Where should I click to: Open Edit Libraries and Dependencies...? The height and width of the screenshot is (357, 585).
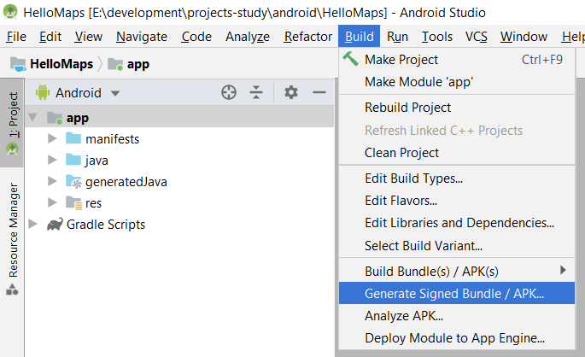[x=457, y=223]
